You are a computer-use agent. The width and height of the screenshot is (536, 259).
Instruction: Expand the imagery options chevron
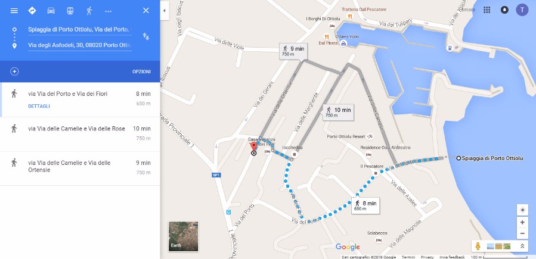coord(522,246)
